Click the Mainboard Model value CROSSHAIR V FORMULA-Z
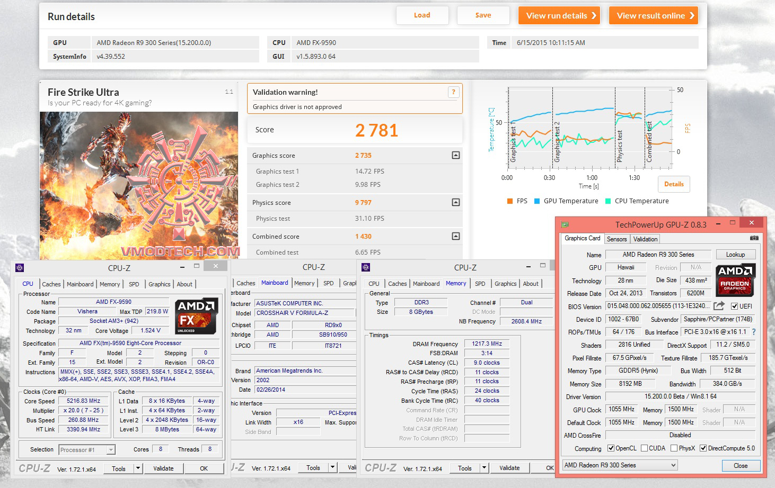The width and height of the screenshot is (775, 488). 305,313
